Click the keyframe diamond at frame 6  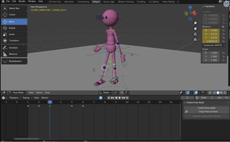83,106
